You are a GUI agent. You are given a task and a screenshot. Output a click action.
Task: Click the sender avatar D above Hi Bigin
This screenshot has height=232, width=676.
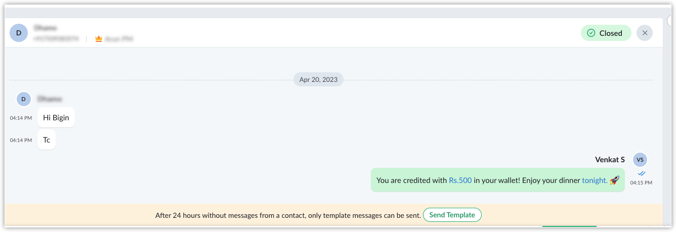point(24,99)
